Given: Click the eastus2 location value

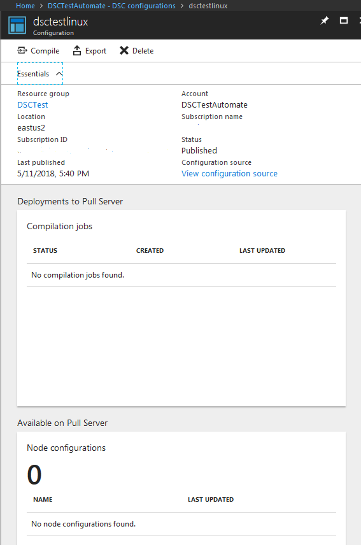Looking at the screenshot, I should (x=31, y=127).
